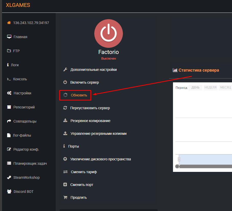Select the ДЕНЬ period option
The height and width of the screenshot is (211, 232).
tap(195, 87)
